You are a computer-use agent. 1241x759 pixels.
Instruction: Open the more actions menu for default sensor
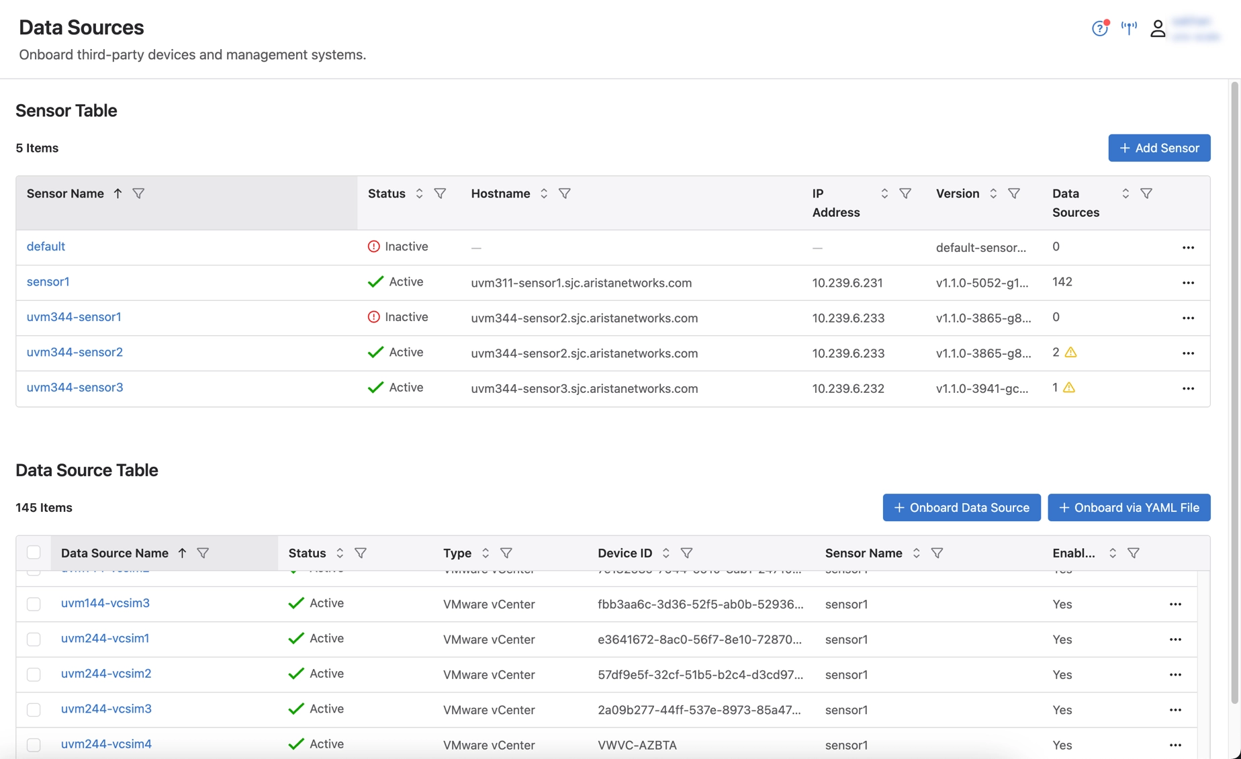(1188, 248)
